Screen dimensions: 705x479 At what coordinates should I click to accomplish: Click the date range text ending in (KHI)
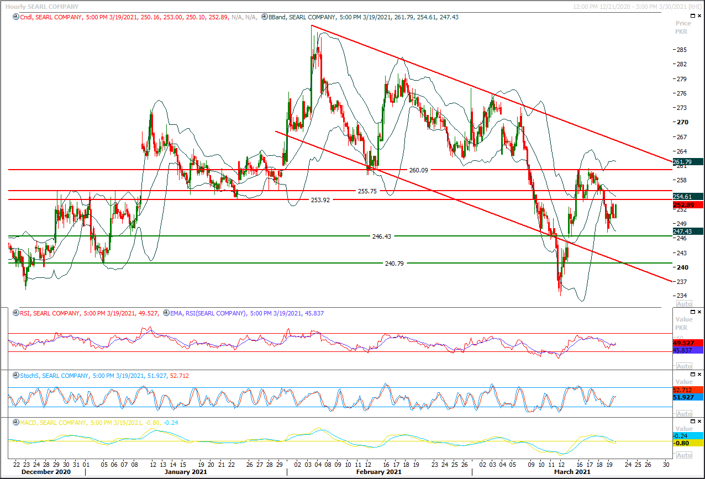coord(638,7)
